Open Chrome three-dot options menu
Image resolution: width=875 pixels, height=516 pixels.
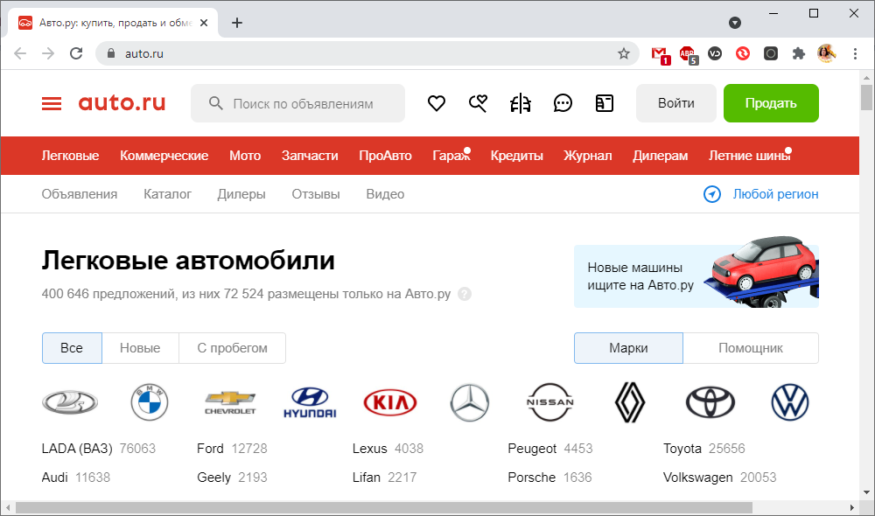tap(855, 53)
